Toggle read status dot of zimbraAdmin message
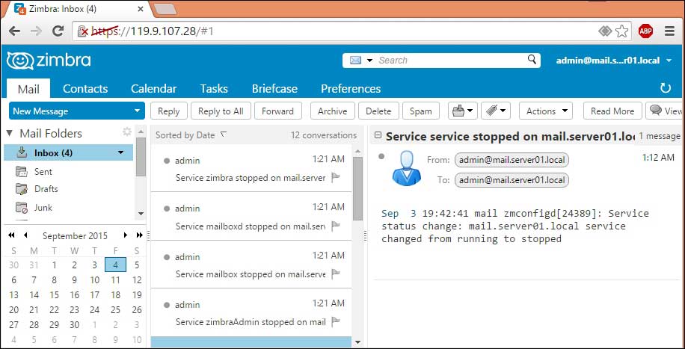 167,305
